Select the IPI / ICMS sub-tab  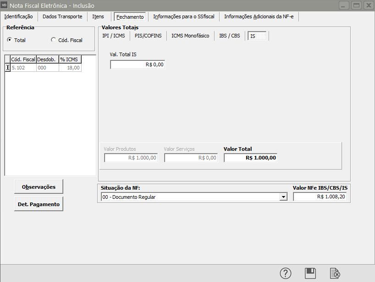114,36
